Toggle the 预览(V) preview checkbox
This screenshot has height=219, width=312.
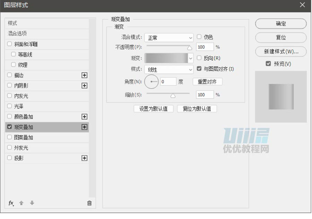(x=268, y=64)
